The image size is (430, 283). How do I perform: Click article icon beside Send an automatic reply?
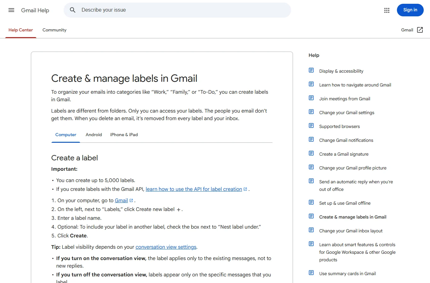tap(311, 181)
